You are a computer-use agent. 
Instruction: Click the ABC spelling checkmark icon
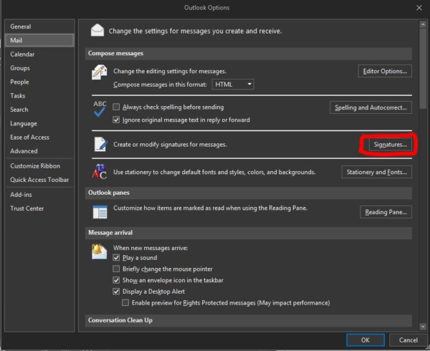[x=100, y=109]
